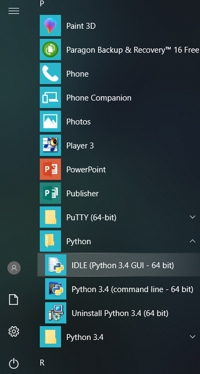Toggle the hamburger menu to expand sidebar
200x374 pixels.
coord(14,11)
